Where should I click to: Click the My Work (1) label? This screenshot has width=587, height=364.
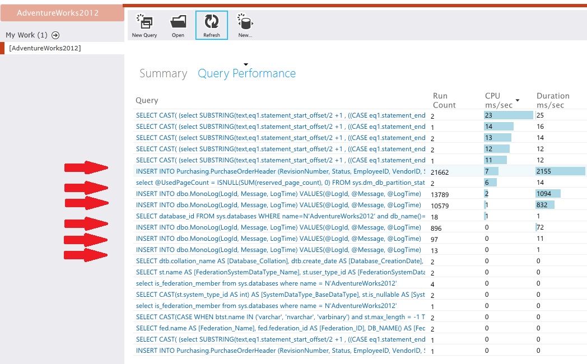(26, 35)
